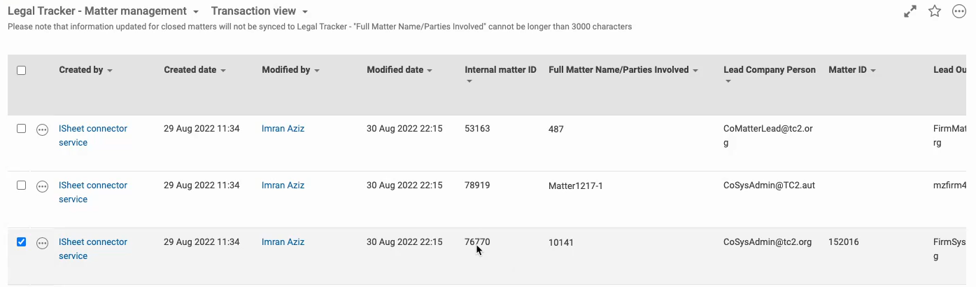The height and width of the screenshot is (287, 976).
Task: Mark the sheet with the star icon
Action: [935, 11]
